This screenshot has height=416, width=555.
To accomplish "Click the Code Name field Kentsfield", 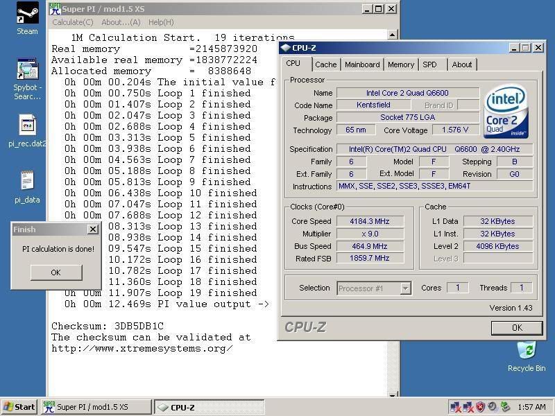I will point(373,105).
